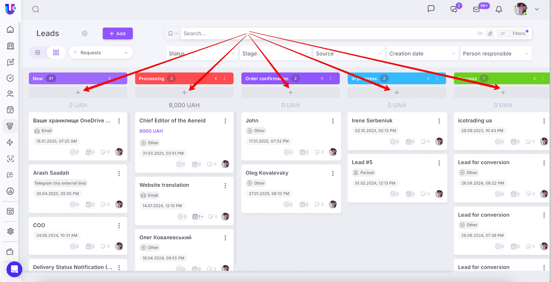Open the Oleg Kovalevsky lead title
The width and height of the screenshot is (551, 282).
pyautogui.click(x=267, y=173)
